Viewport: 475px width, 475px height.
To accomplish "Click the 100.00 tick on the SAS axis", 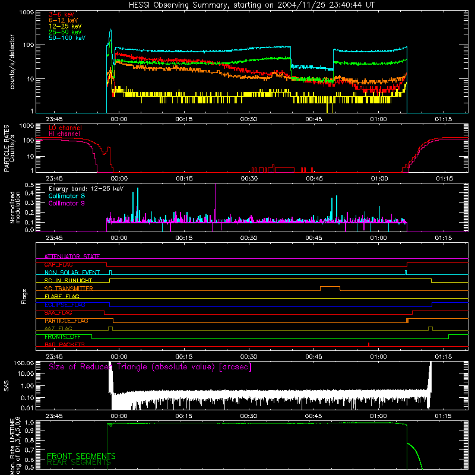I will pyautogui.click(x=24, y=363).
